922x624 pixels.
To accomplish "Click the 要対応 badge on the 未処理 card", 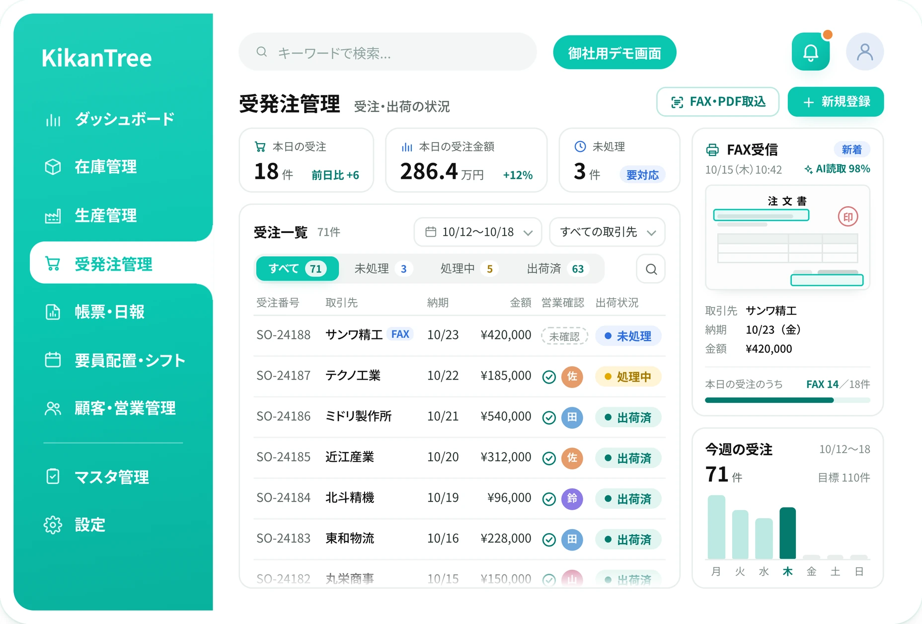I will coord(642,175).
